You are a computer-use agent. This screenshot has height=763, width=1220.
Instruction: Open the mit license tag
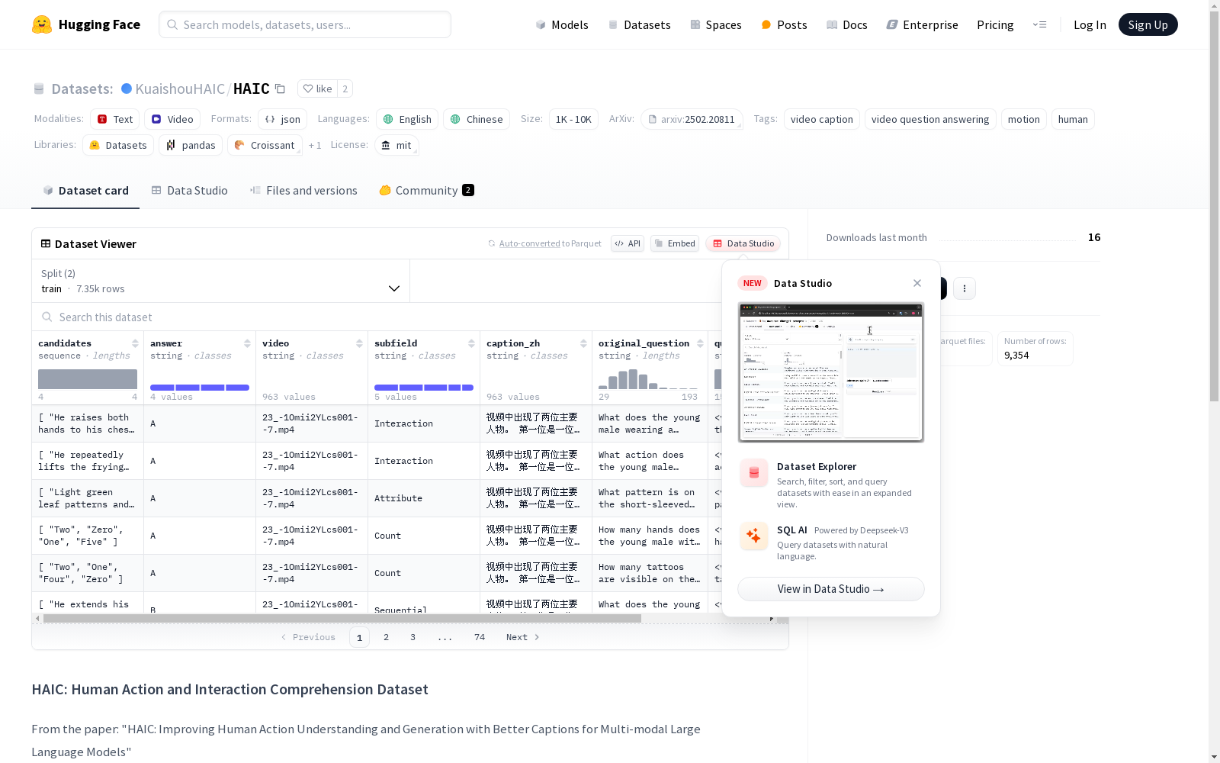[396, 145]
